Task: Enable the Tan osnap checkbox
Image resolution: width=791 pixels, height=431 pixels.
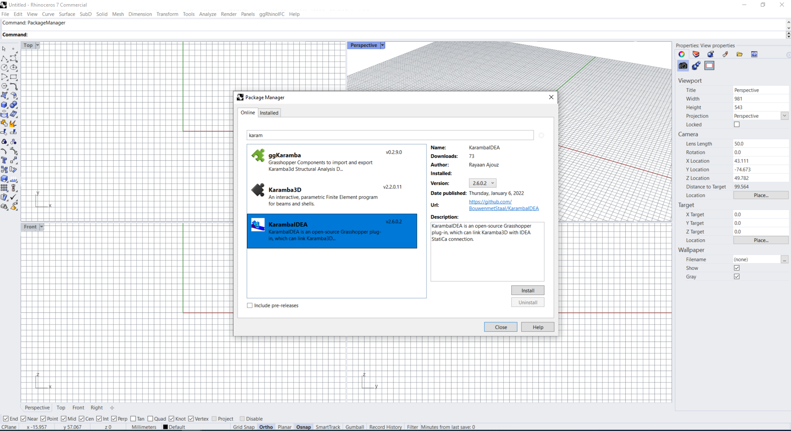Action: (133, 419)
